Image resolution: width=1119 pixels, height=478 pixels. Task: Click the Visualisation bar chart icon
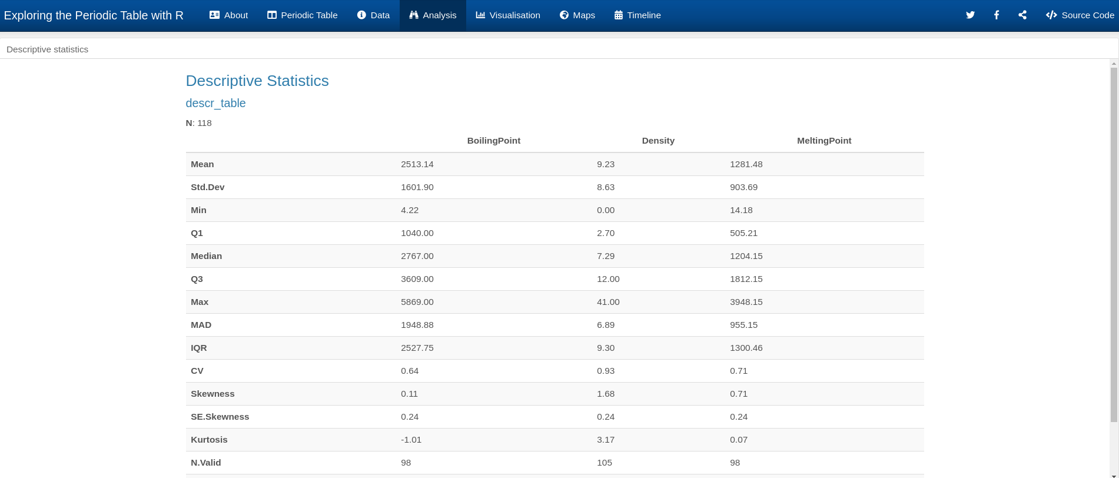[480, 15]
